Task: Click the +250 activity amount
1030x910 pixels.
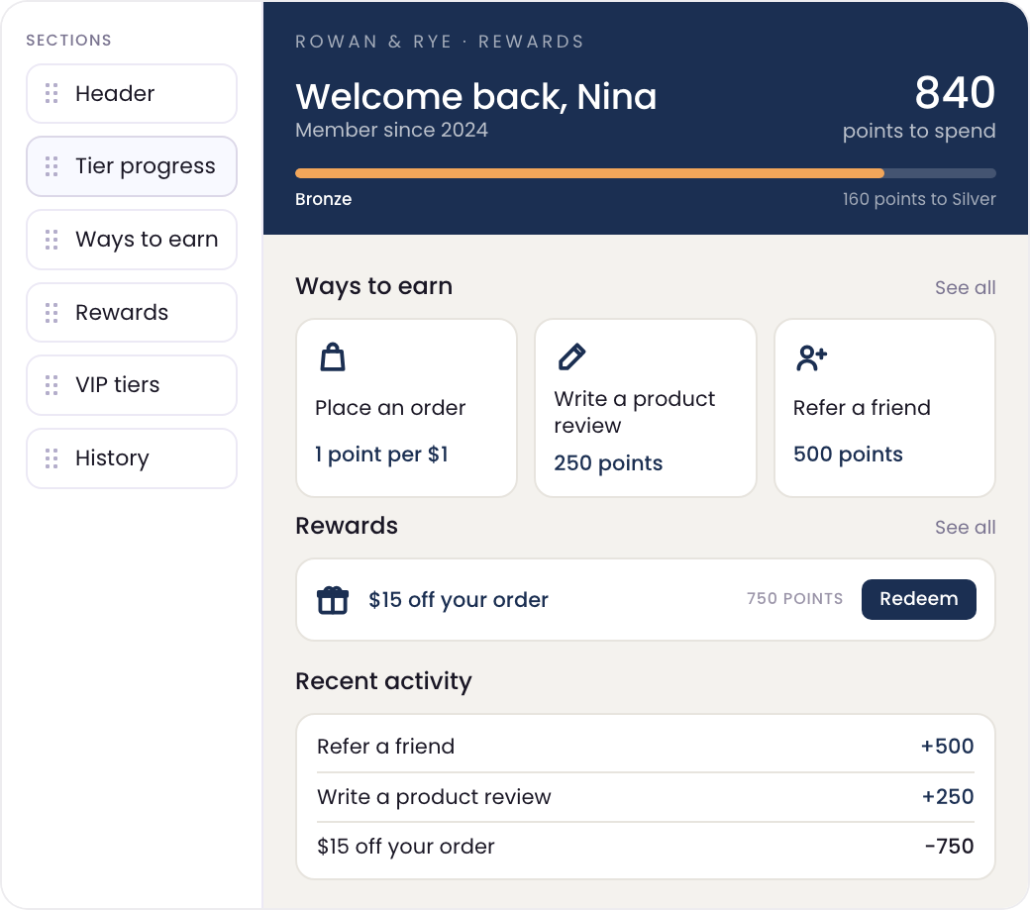Action: click(948, 797)
